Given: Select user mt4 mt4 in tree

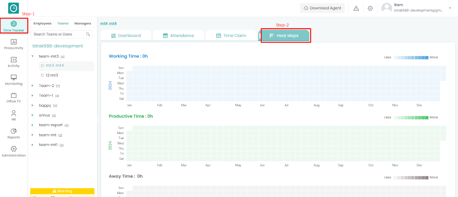Looking at the screenshot, I should pyautogui.click(x=66, y=66).
